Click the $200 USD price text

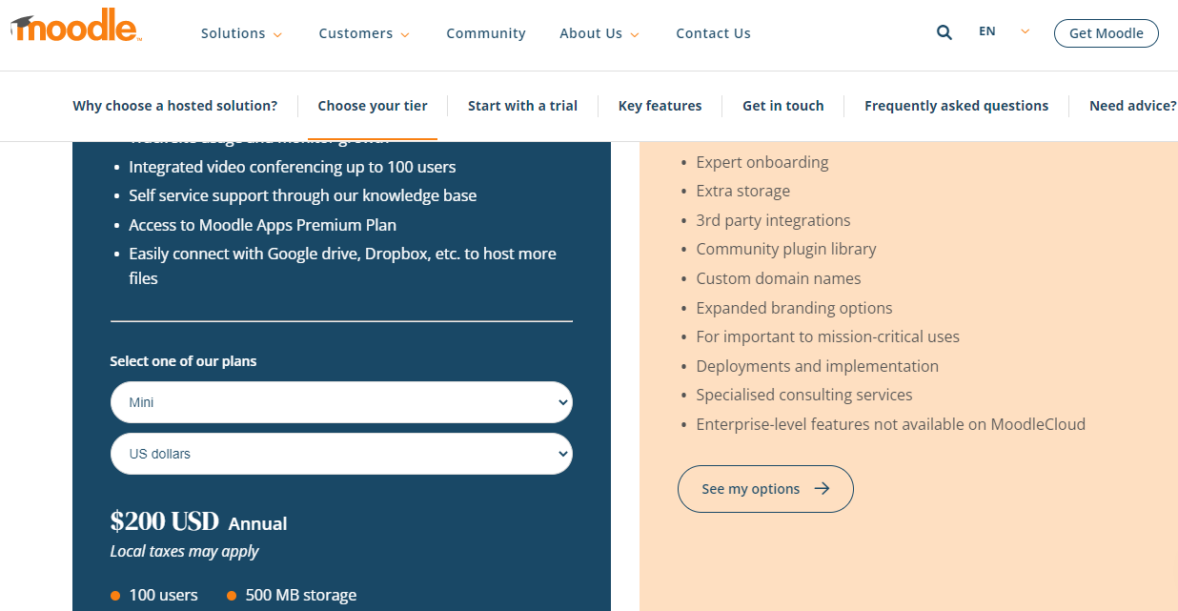(x=165, y=521)
